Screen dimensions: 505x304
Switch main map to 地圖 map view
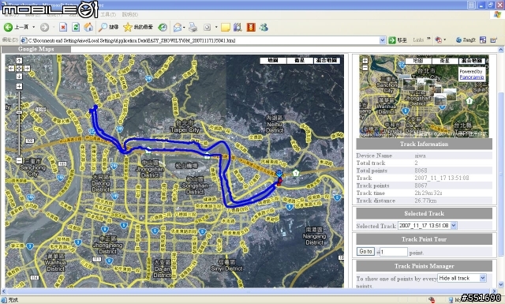click(x=273, y=61)
